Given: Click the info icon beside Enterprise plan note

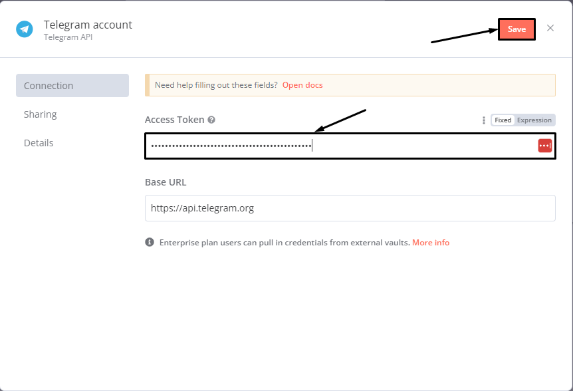Looking at the screenshot, I should click(x=150, y=242).
